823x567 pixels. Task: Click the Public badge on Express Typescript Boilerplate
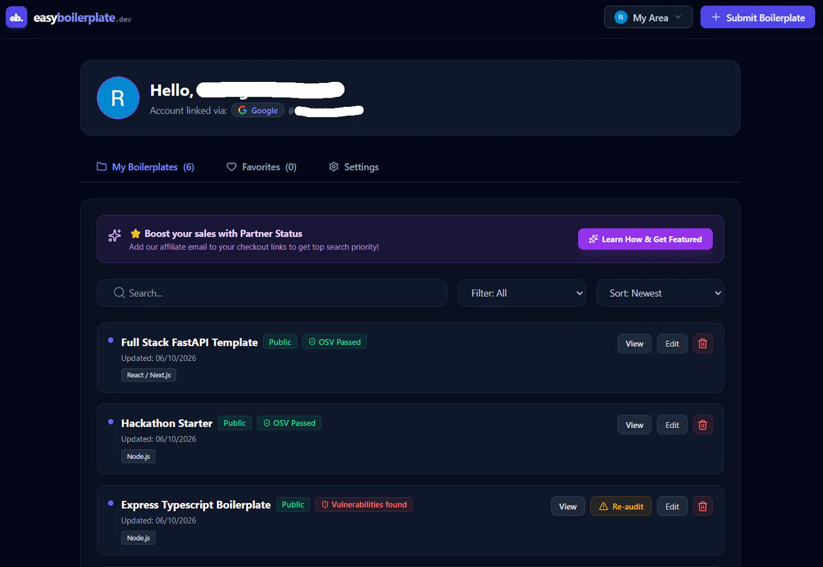pos(293,504)
